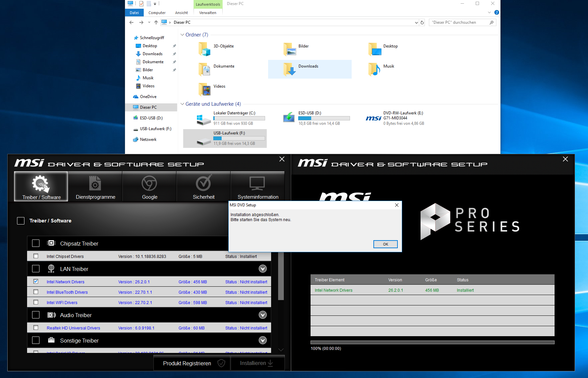Click the driver list vertical scrollbar thumb

281,276
